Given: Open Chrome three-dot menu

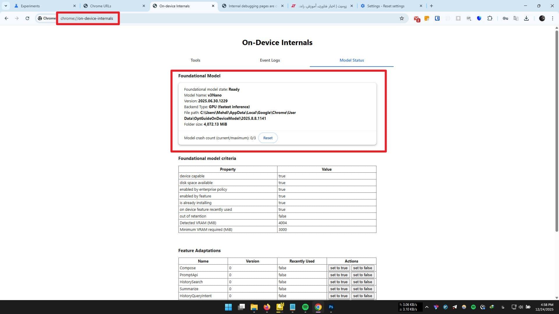Looking at the screenshot, I should [x=552, y=18].
